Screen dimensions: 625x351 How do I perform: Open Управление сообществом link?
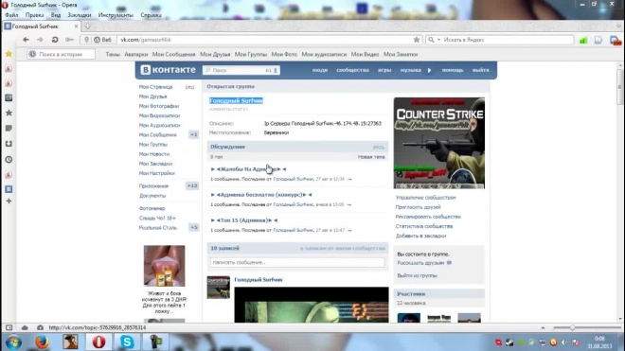click(x=425, y=198)
